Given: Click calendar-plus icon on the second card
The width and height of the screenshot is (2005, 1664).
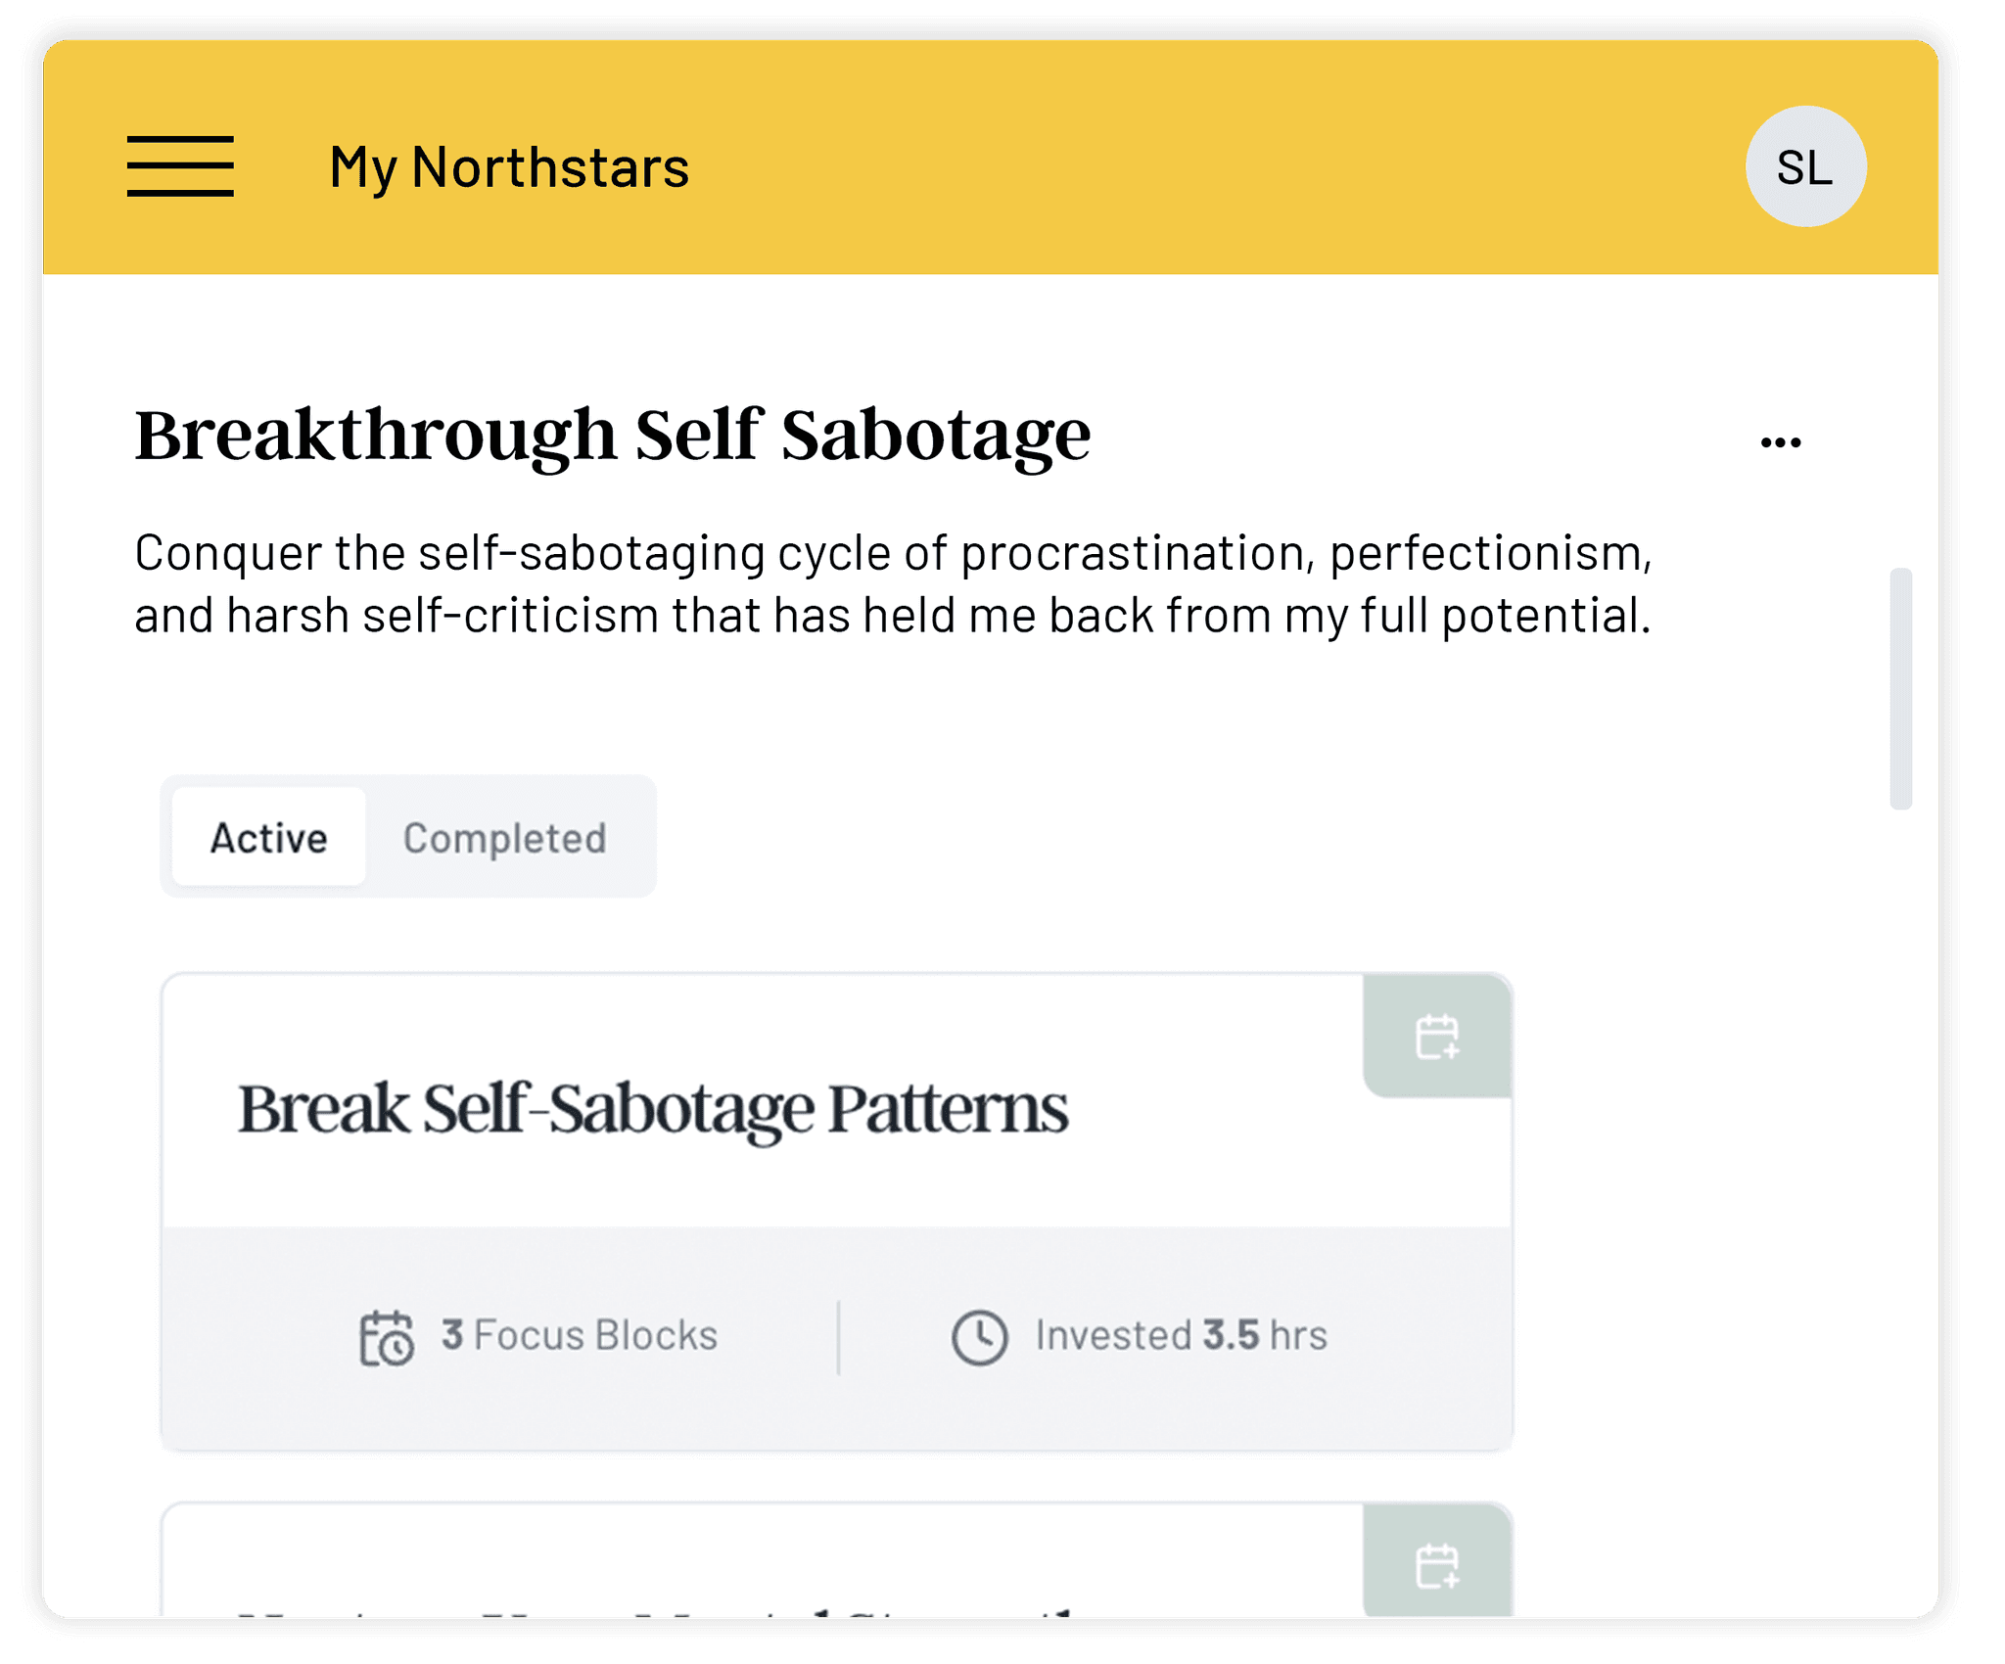Looking at the screenshot, I should [x=1437, y=1565].
